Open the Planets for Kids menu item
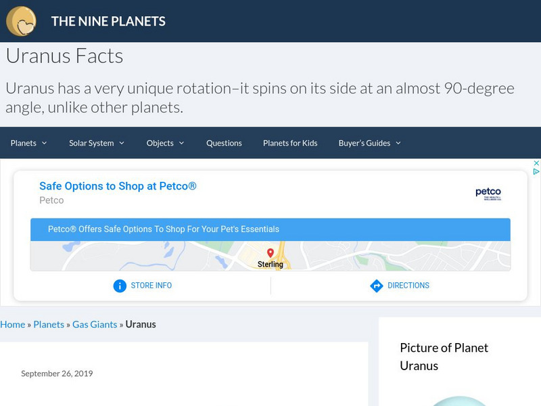The height and width of the screenshot is (406, 541). (x=290, y=143)
